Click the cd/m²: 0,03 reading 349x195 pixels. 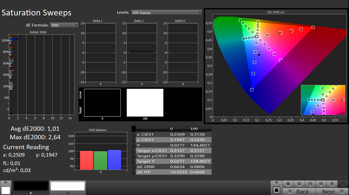17,170
